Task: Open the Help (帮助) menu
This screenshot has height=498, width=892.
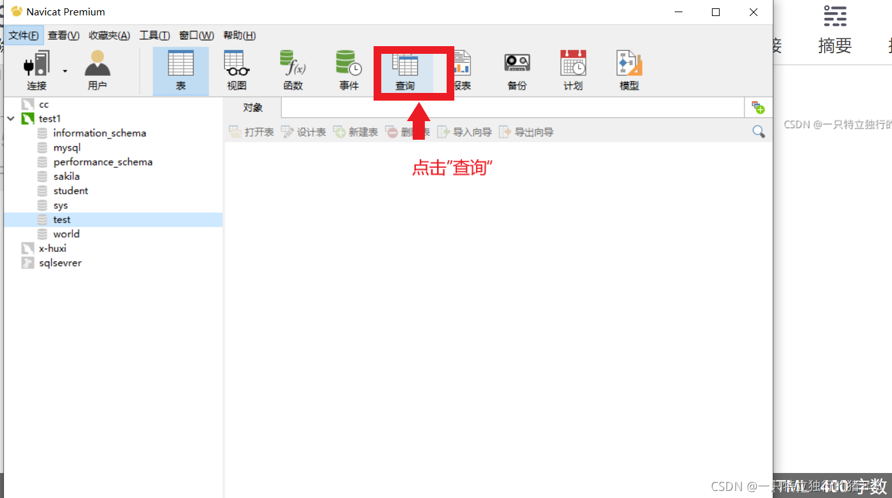Action: click(240, 35)
